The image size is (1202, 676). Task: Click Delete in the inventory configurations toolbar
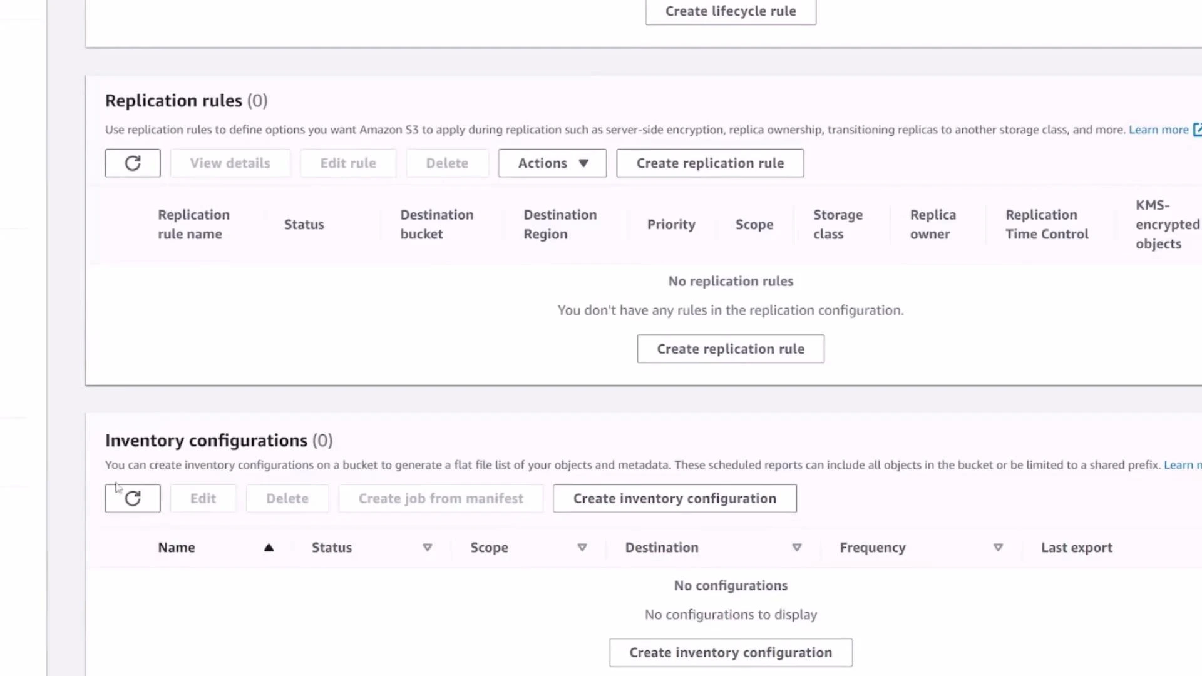click(x=287, y=498)
